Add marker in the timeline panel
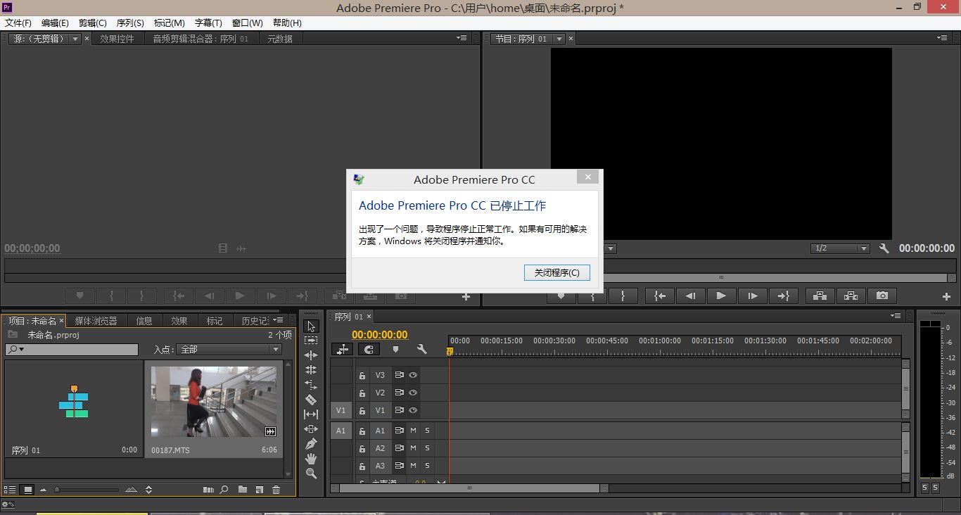Image resolution: width=961 pixels, height=515 pixels. tap(395, 349)
